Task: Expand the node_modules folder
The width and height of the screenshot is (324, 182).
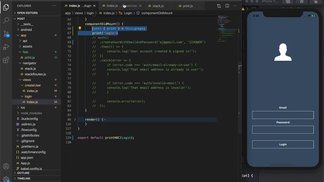Action: [31, 113]
